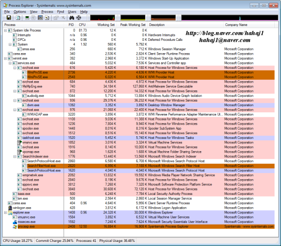This screenshot has width=281, height=246.
Task: Collapse svchost.exe PID 616 node
Action: coord(15,68)
